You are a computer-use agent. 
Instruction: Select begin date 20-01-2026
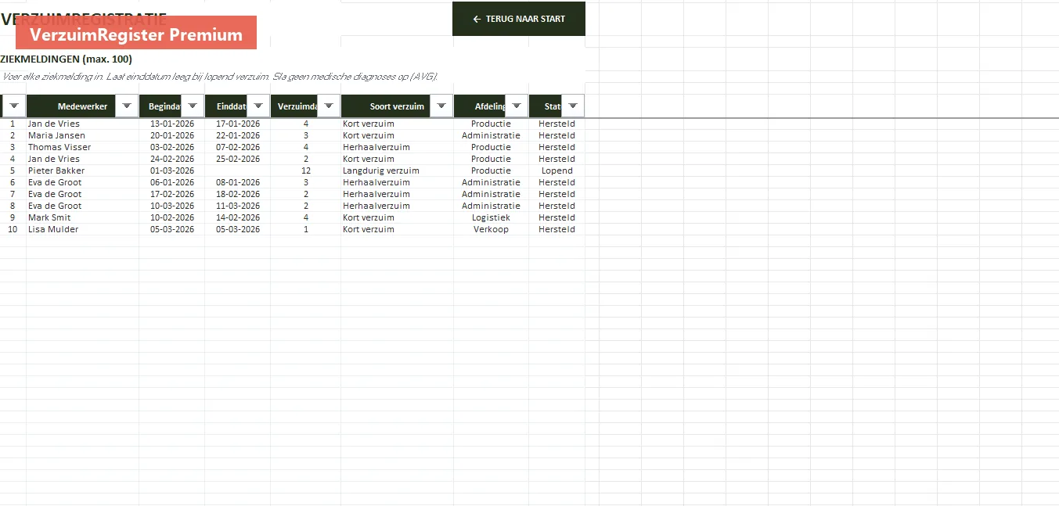point(172,135)
